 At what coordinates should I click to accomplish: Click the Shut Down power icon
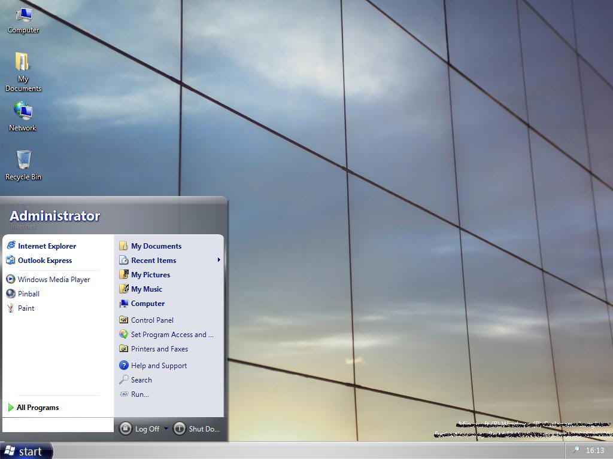[x=180, y=429]
